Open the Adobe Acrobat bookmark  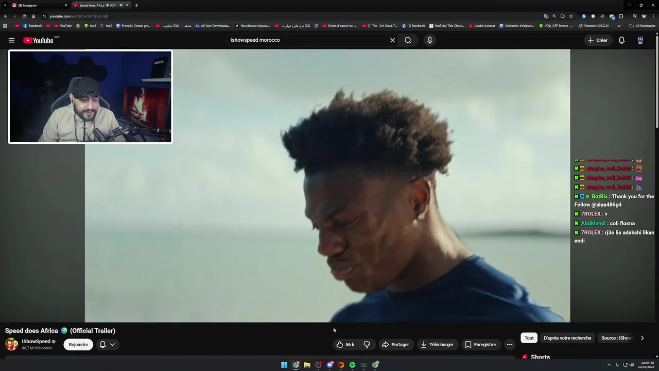coord(482,25)
